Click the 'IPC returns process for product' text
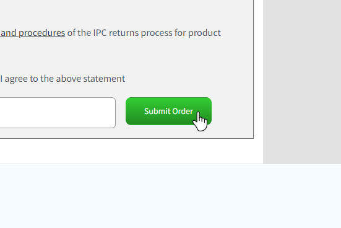Image resolution: width=341 pixels, height=228 pixels. 157,33
